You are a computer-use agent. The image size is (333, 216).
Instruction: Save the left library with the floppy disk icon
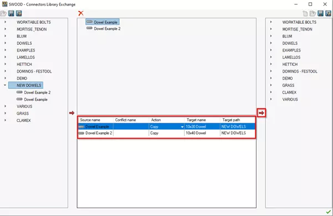pos(11,13)
